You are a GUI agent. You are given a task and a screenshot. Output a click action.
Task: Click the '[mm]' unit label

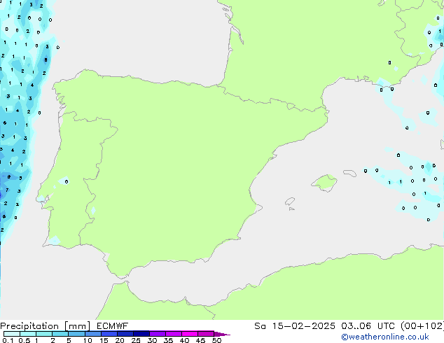pos(77,326)
